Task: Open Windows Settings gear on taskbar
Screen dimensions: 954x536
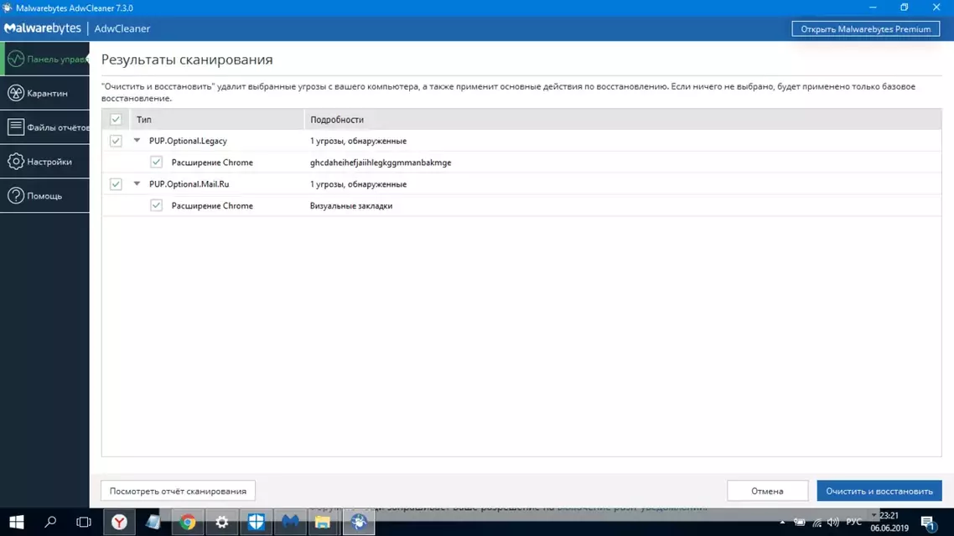Action: (222, 522)
